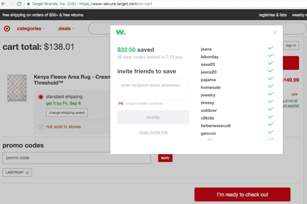The height and width of the screenshot is (204, 307).
Task: Click the 'homesale' coupon code text
Action: click(210, 87)
